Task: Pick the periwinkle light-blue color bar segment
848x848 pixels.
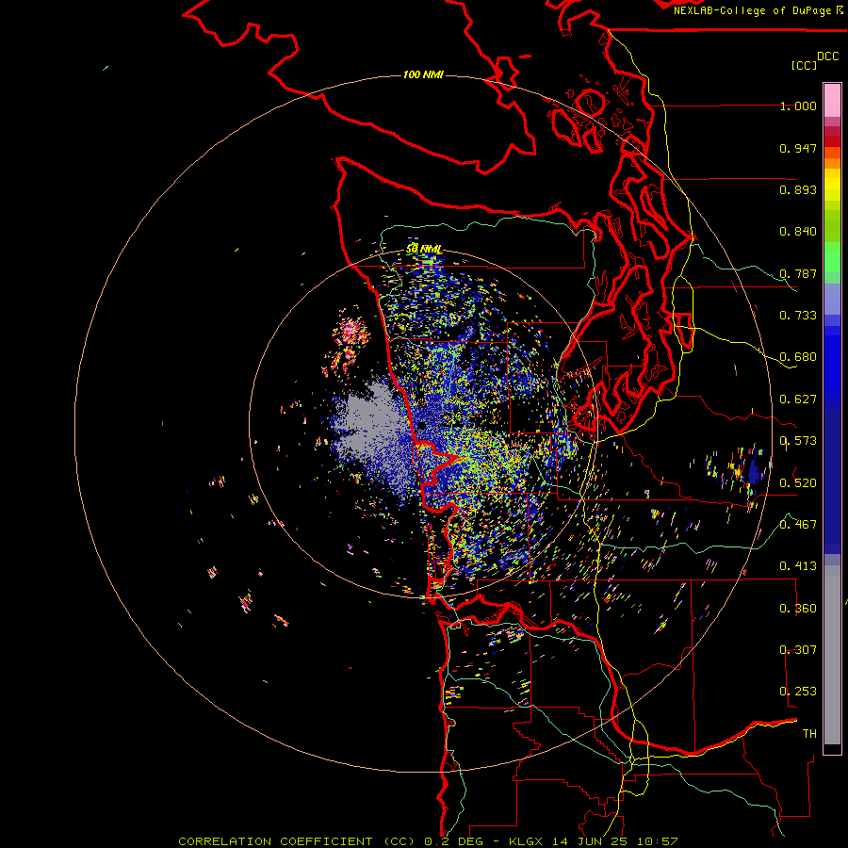Action: (832, 299)
